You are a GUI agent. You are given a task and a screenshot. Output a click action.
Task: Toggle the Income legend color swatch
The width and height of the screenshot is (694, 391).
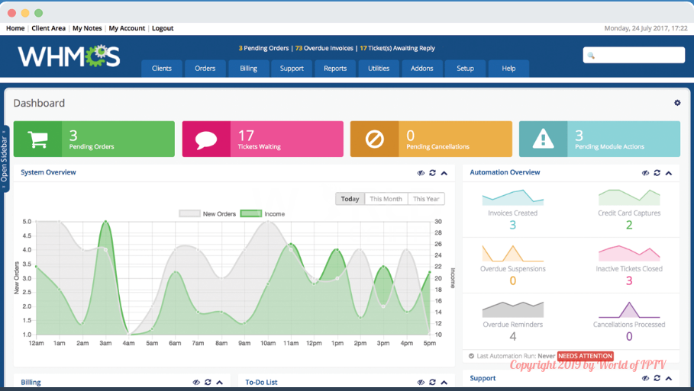pos(250,214)
